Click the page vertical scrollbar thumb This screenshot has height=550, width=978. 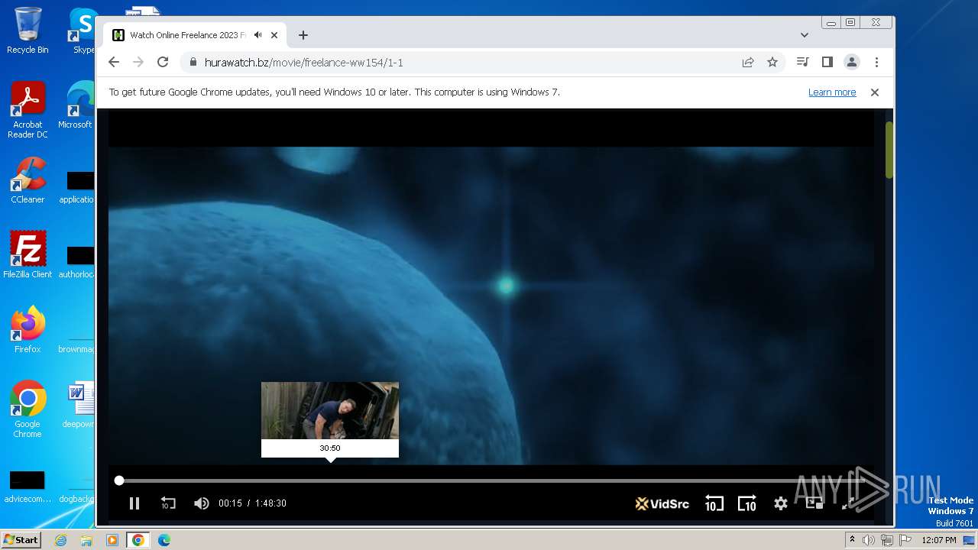889,150
